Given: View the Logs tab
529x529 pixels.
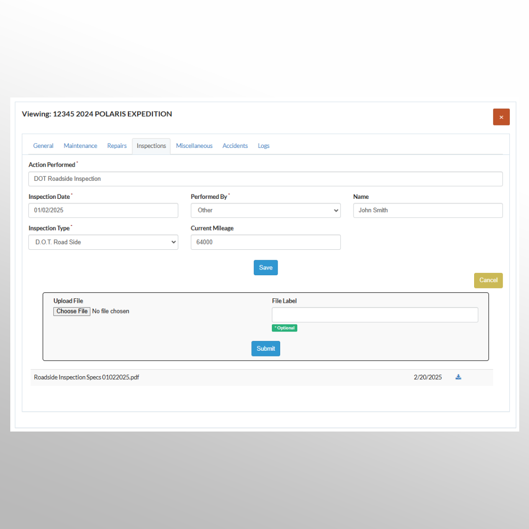Looking at the screenshot, I should 264,146.
